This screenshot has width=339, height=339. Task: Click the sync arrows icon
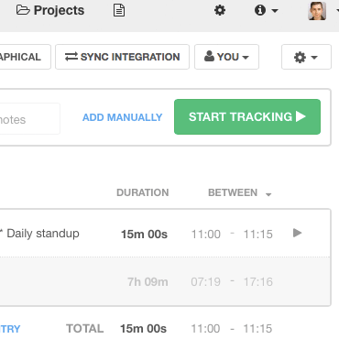pyautogui.click(x=71, y=57)
